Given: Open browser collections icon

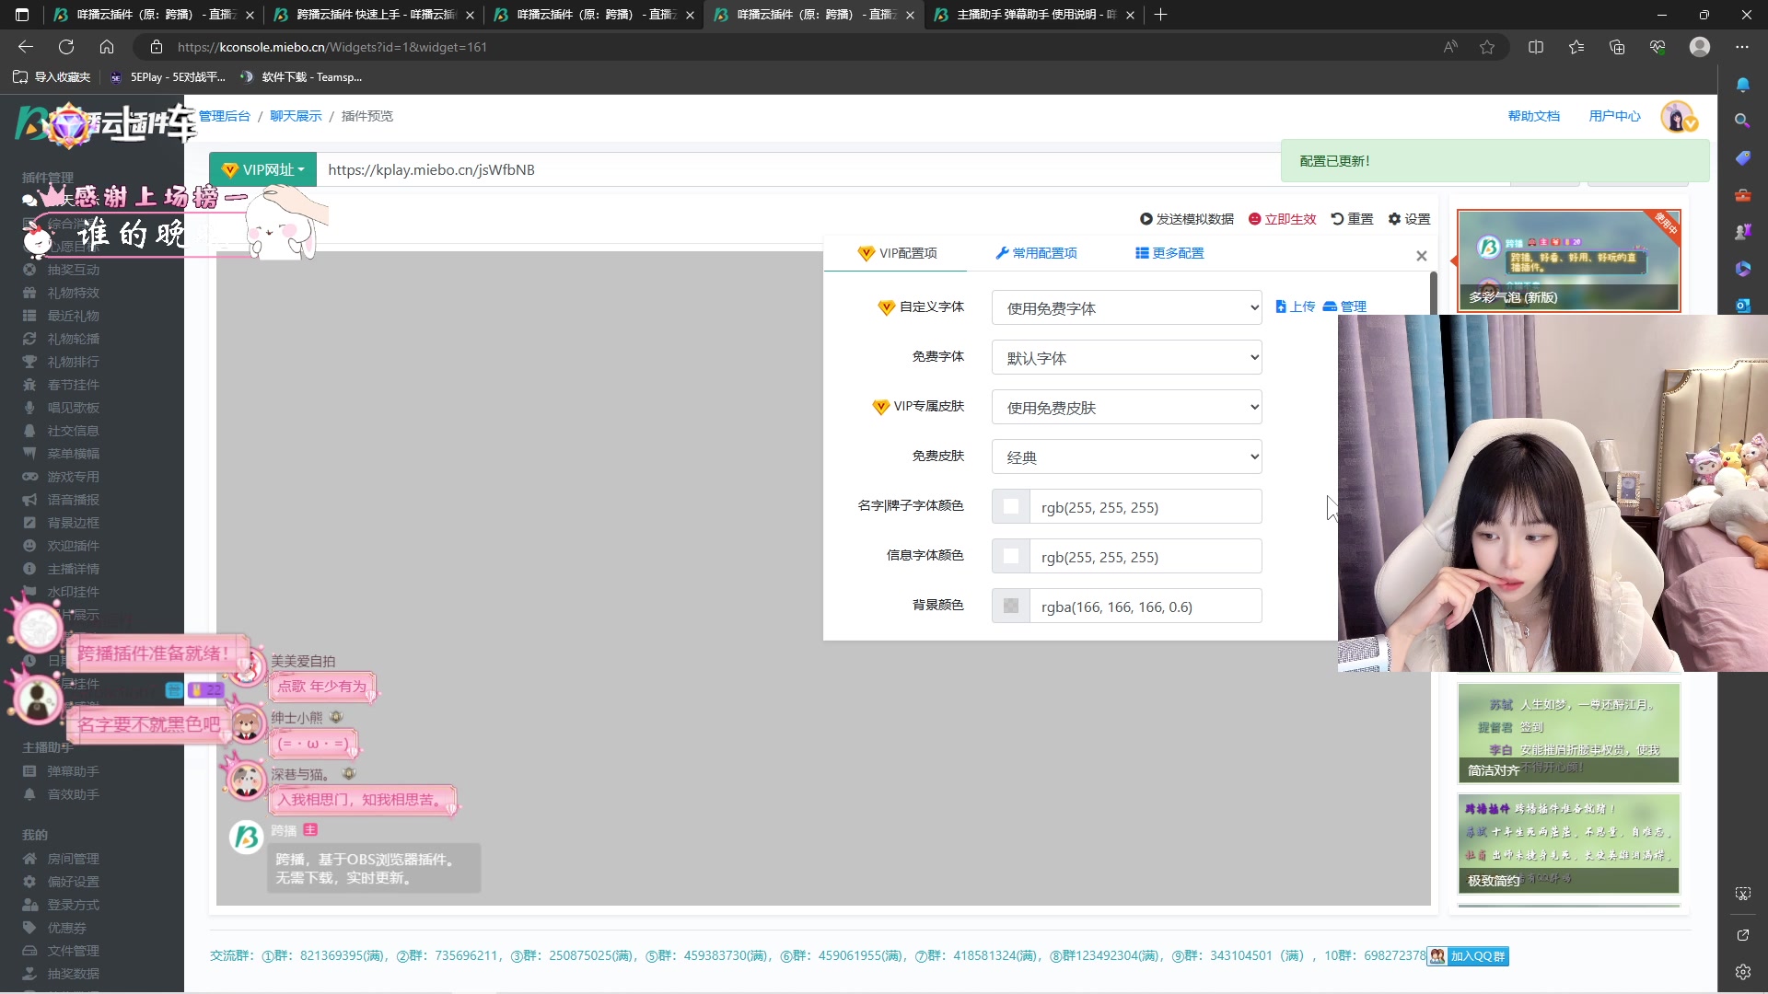Looking at the screenshot, I should 1617,47.
